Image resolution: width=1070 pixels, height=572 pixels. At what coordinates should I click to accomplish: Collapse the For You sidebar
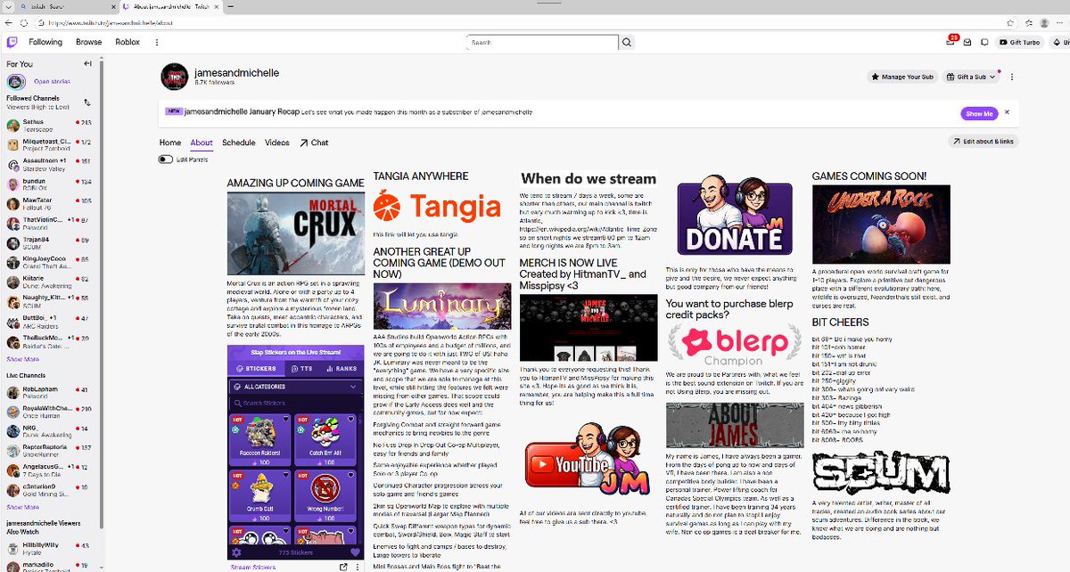(87, 64)
